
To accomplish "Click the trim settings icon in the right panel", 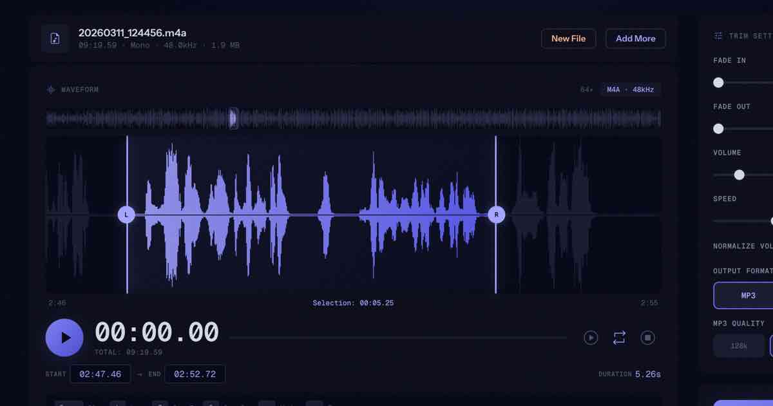I will click(718, 35).
